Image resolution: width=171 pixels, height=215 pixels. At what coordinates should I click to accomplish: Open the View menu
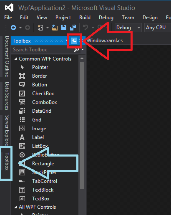click(x=42, y=18)
